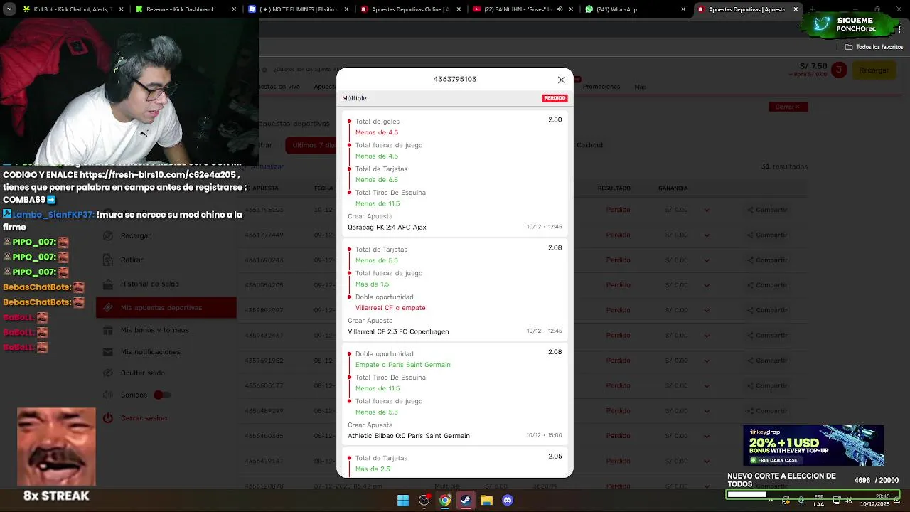The image size is (910, 512).
Task: Switch to NO TE ELIMINES tab
Action: 297,9
